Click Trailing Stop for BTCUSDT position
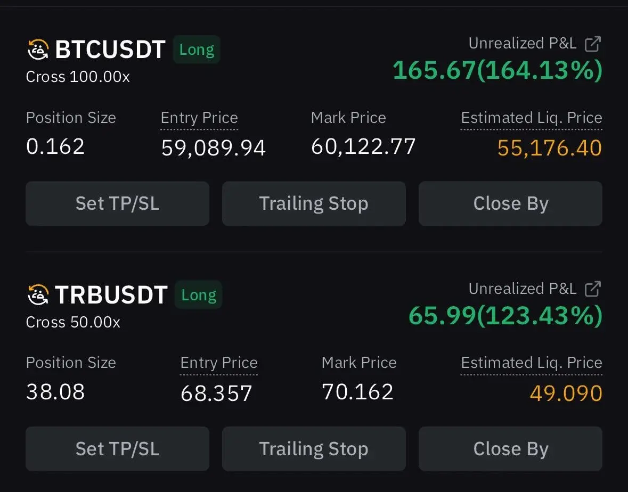 coord(314,203)
